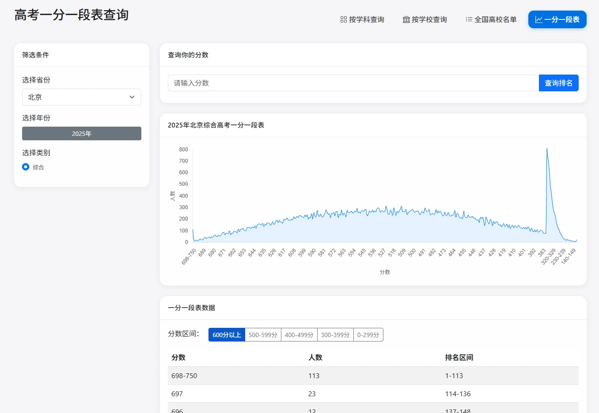Image resolution: width=599 pixels, height=413 pixels.
Task: Click the chart icon in 一分一段表 button
Action: 538,19
